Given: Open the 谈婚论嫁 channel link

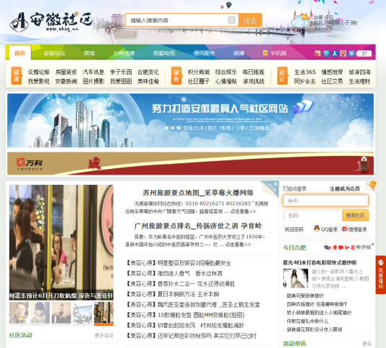Looking at the screenshot, I should click(x=39, y=72).
